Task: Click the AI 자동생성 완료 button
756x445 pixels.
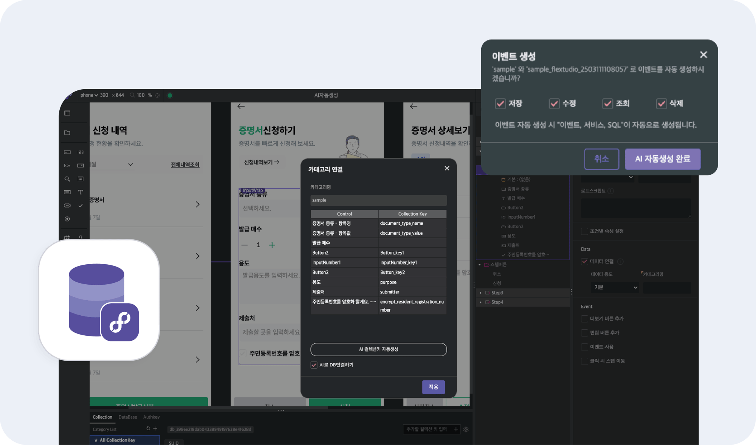Action: click(x=662, y=159)
